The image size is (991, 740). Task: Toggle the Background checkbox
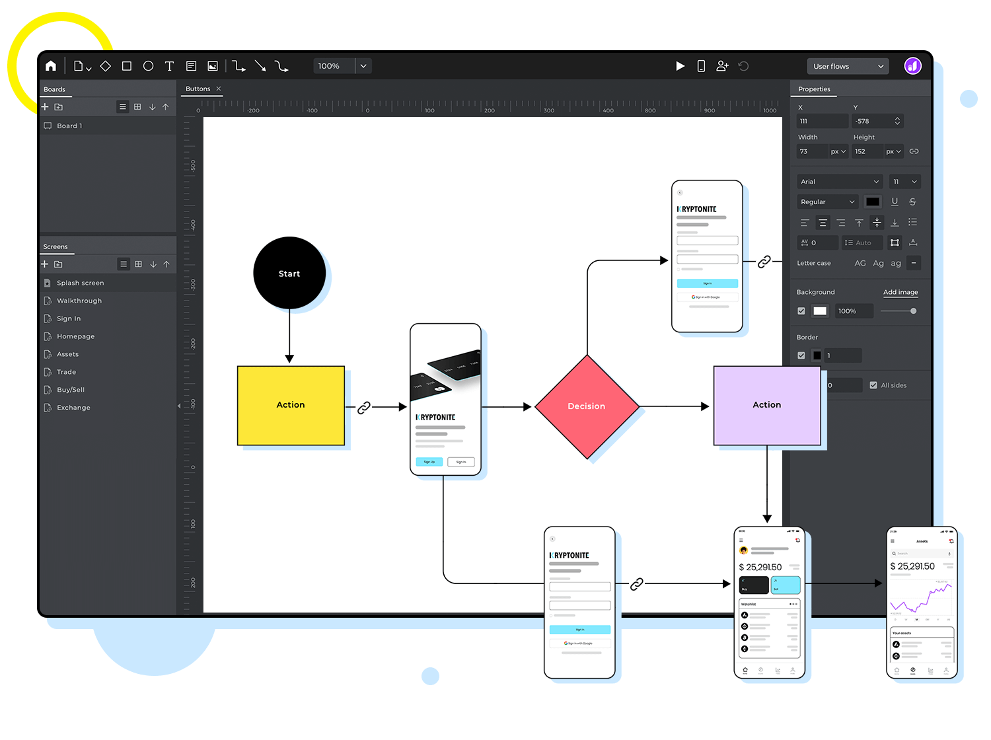[801, 311]
